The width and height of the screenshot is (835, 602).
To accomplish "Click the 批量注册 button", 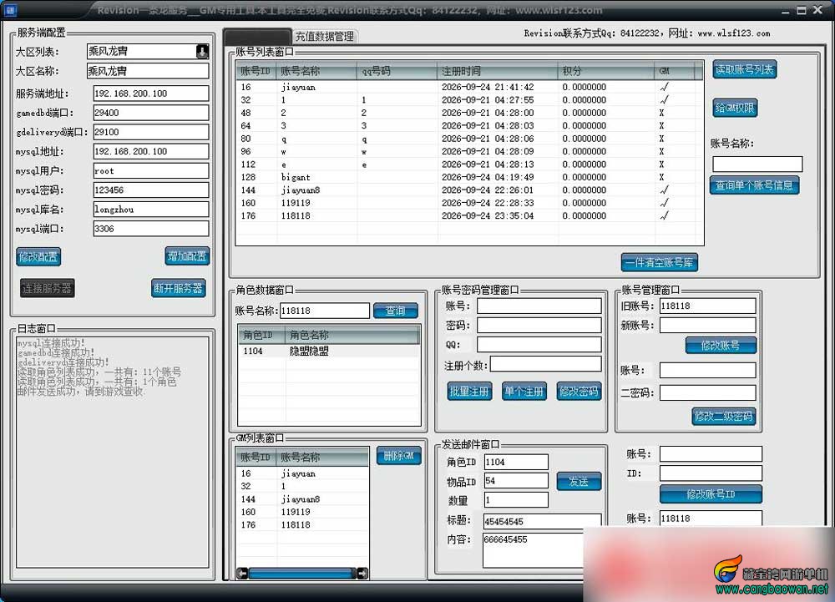I will coord(469,392).
